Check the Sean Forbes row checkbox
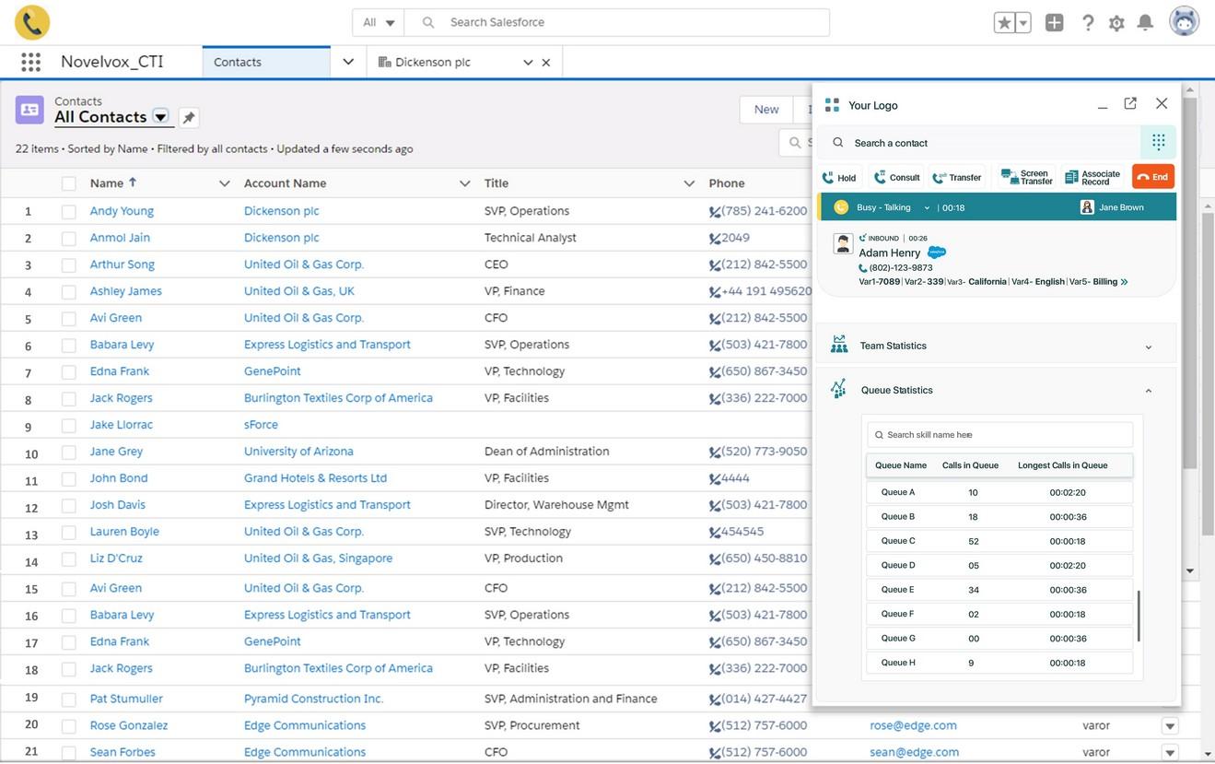1215x764 pixels. coord(69,753)
